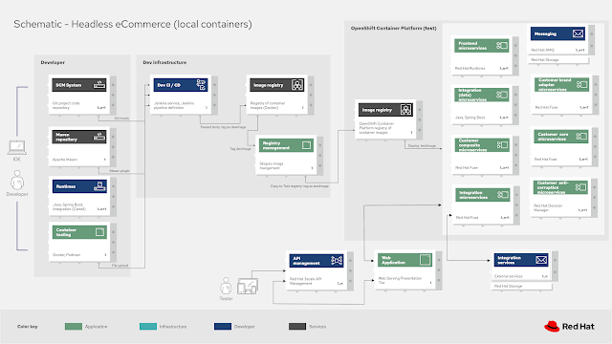The image size is (612, 344).
Task: Select the Integration services envelope icon
Action: coord(541,260)
